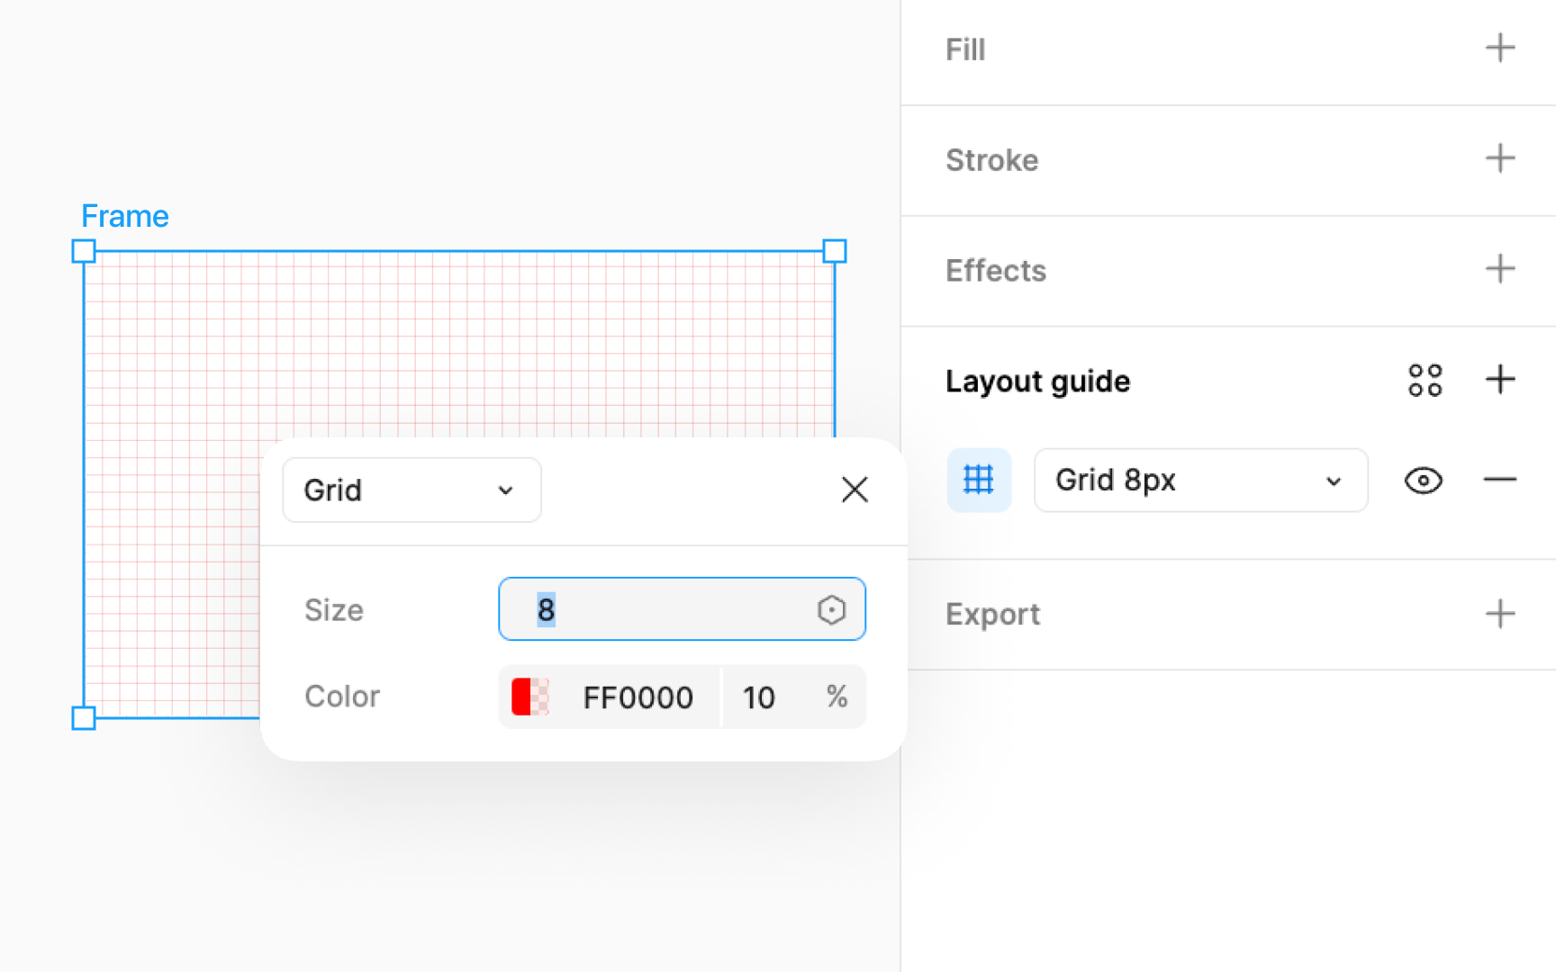The image size is (1556, 972).
Task: Add a new Export setting
Action: (1499, 614)
